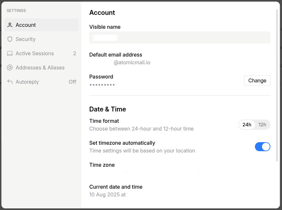Select the Account person icon in sidebar
This screenshot has width=282, height=210.
tap(10, 25)
